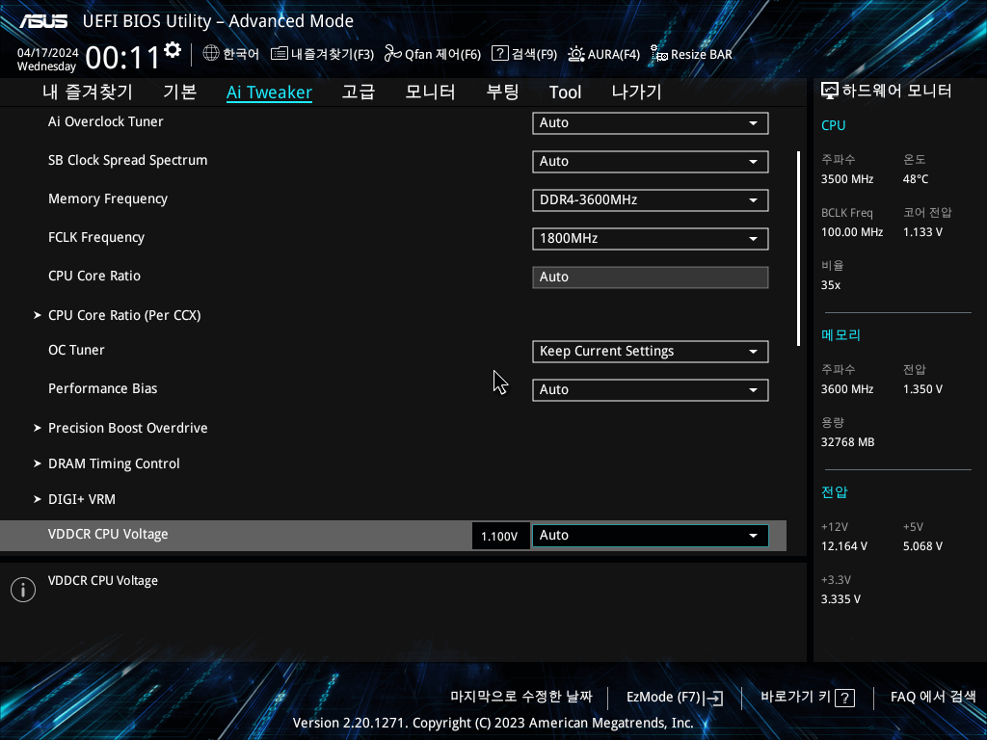Select the OC Tuner label

76,350
